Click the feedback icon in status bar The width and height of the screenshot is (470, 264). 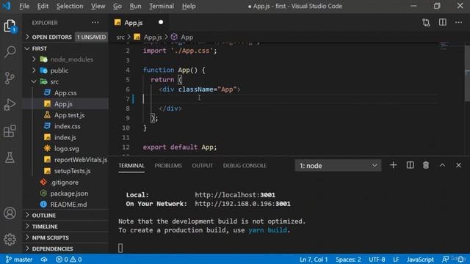click(x=446, y=259)
